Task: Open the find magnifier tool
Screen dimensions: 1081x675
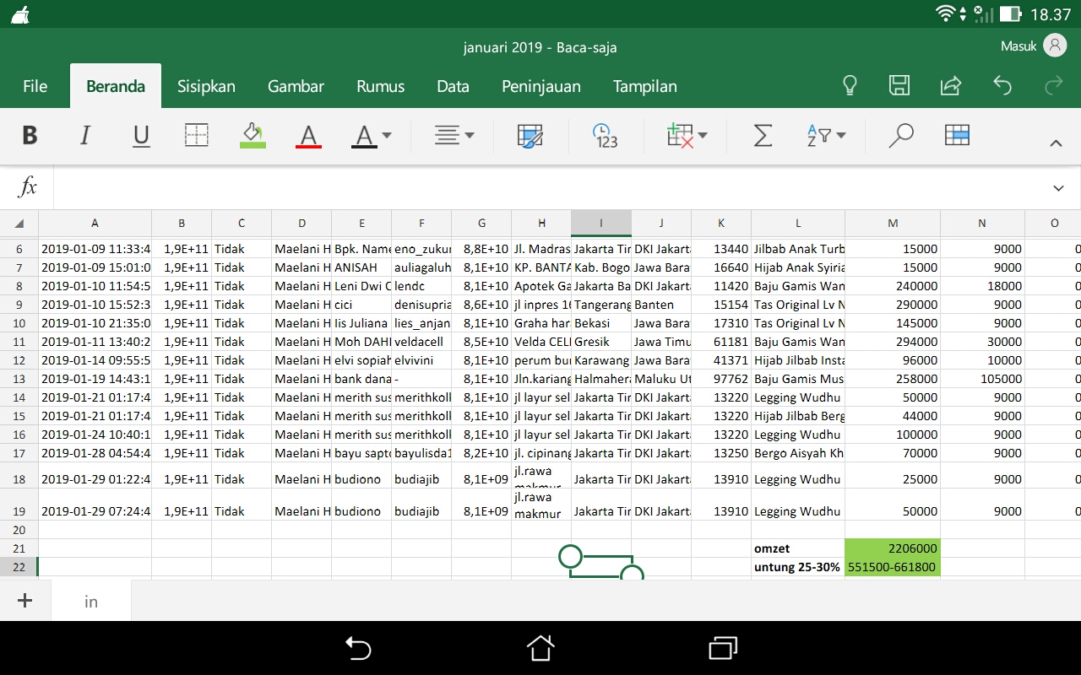Action: (901, 135)
